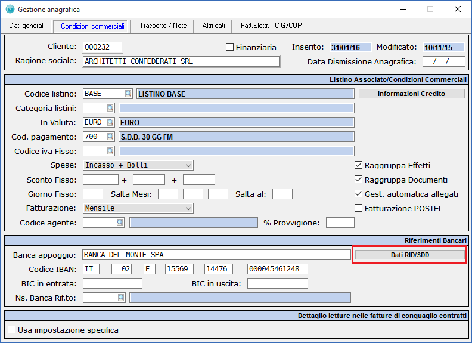Open lookup icon for Cod. pagamento
The height and width of the screenshot is (343, 472).
click(110, 137)
